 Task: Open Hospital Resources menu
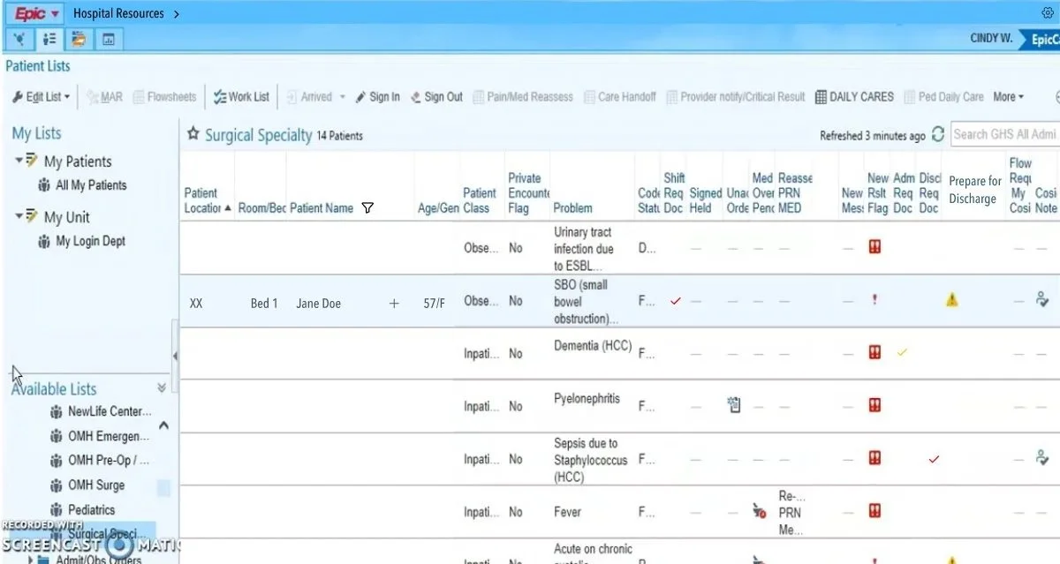(126, 13)
